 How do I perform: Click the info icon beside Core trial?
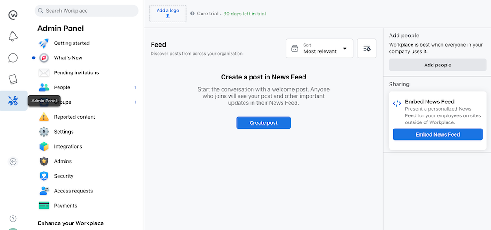[x=192, y=14]
